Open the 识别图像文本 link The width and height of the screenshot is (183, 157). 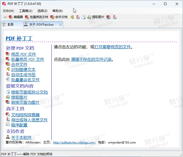tap(23, 70)
